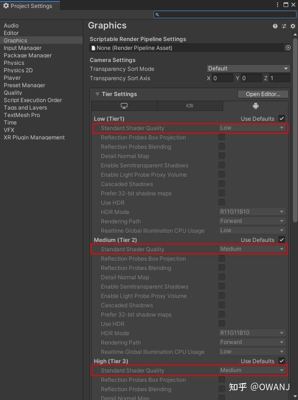Toggle Use Defaults for High (Tier 3)
The height and width of the screenshot is (400, 298).
pyautogui.click(x=282, y=361)
